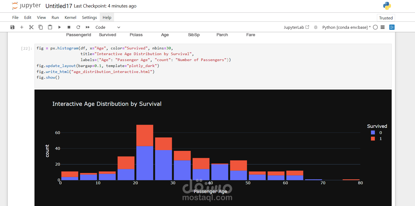
Task: Save the notebook with the floppy disk icon
Action: (12, 27)
